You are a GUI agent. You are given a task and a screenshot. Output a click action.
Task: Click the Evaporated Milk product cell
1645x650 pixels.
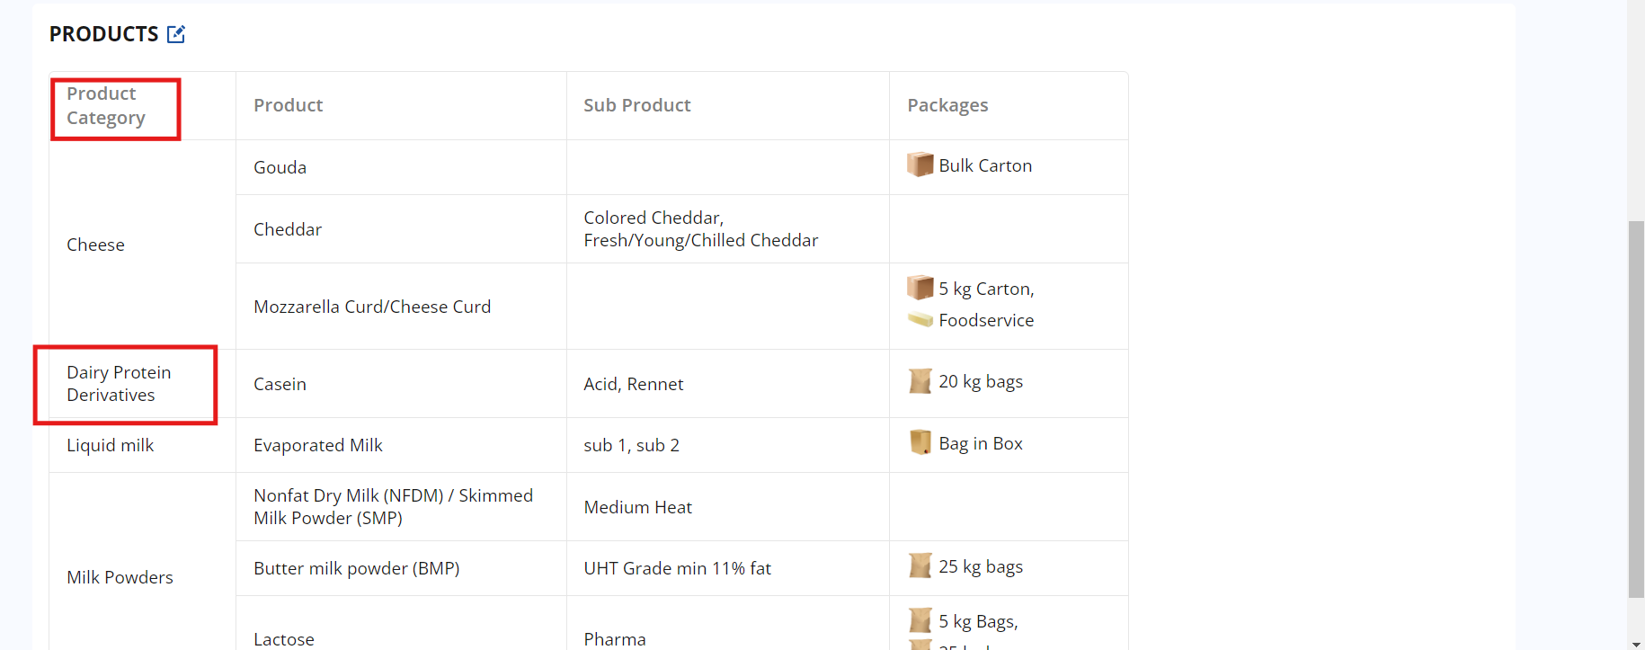[x=318, y=445]
